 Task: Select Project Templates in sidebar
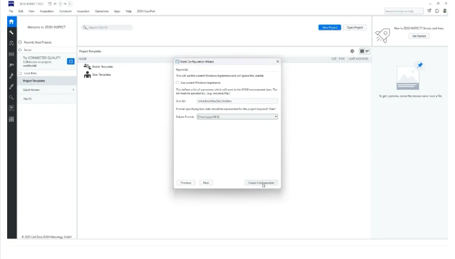[x=47, y=81]
